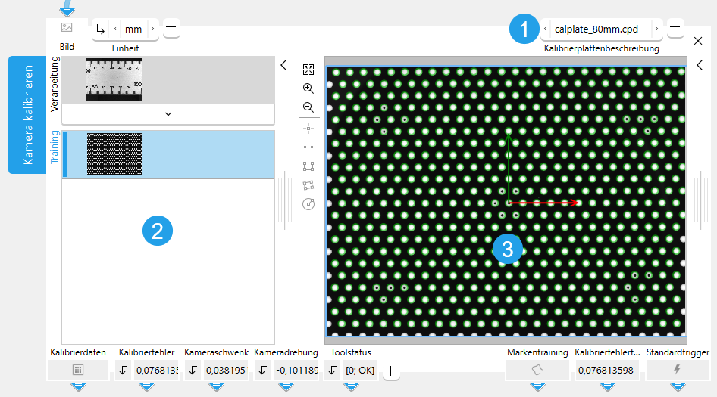
Task: Click the fit-to-view icon above zoom tools
Action: [308, 70]
